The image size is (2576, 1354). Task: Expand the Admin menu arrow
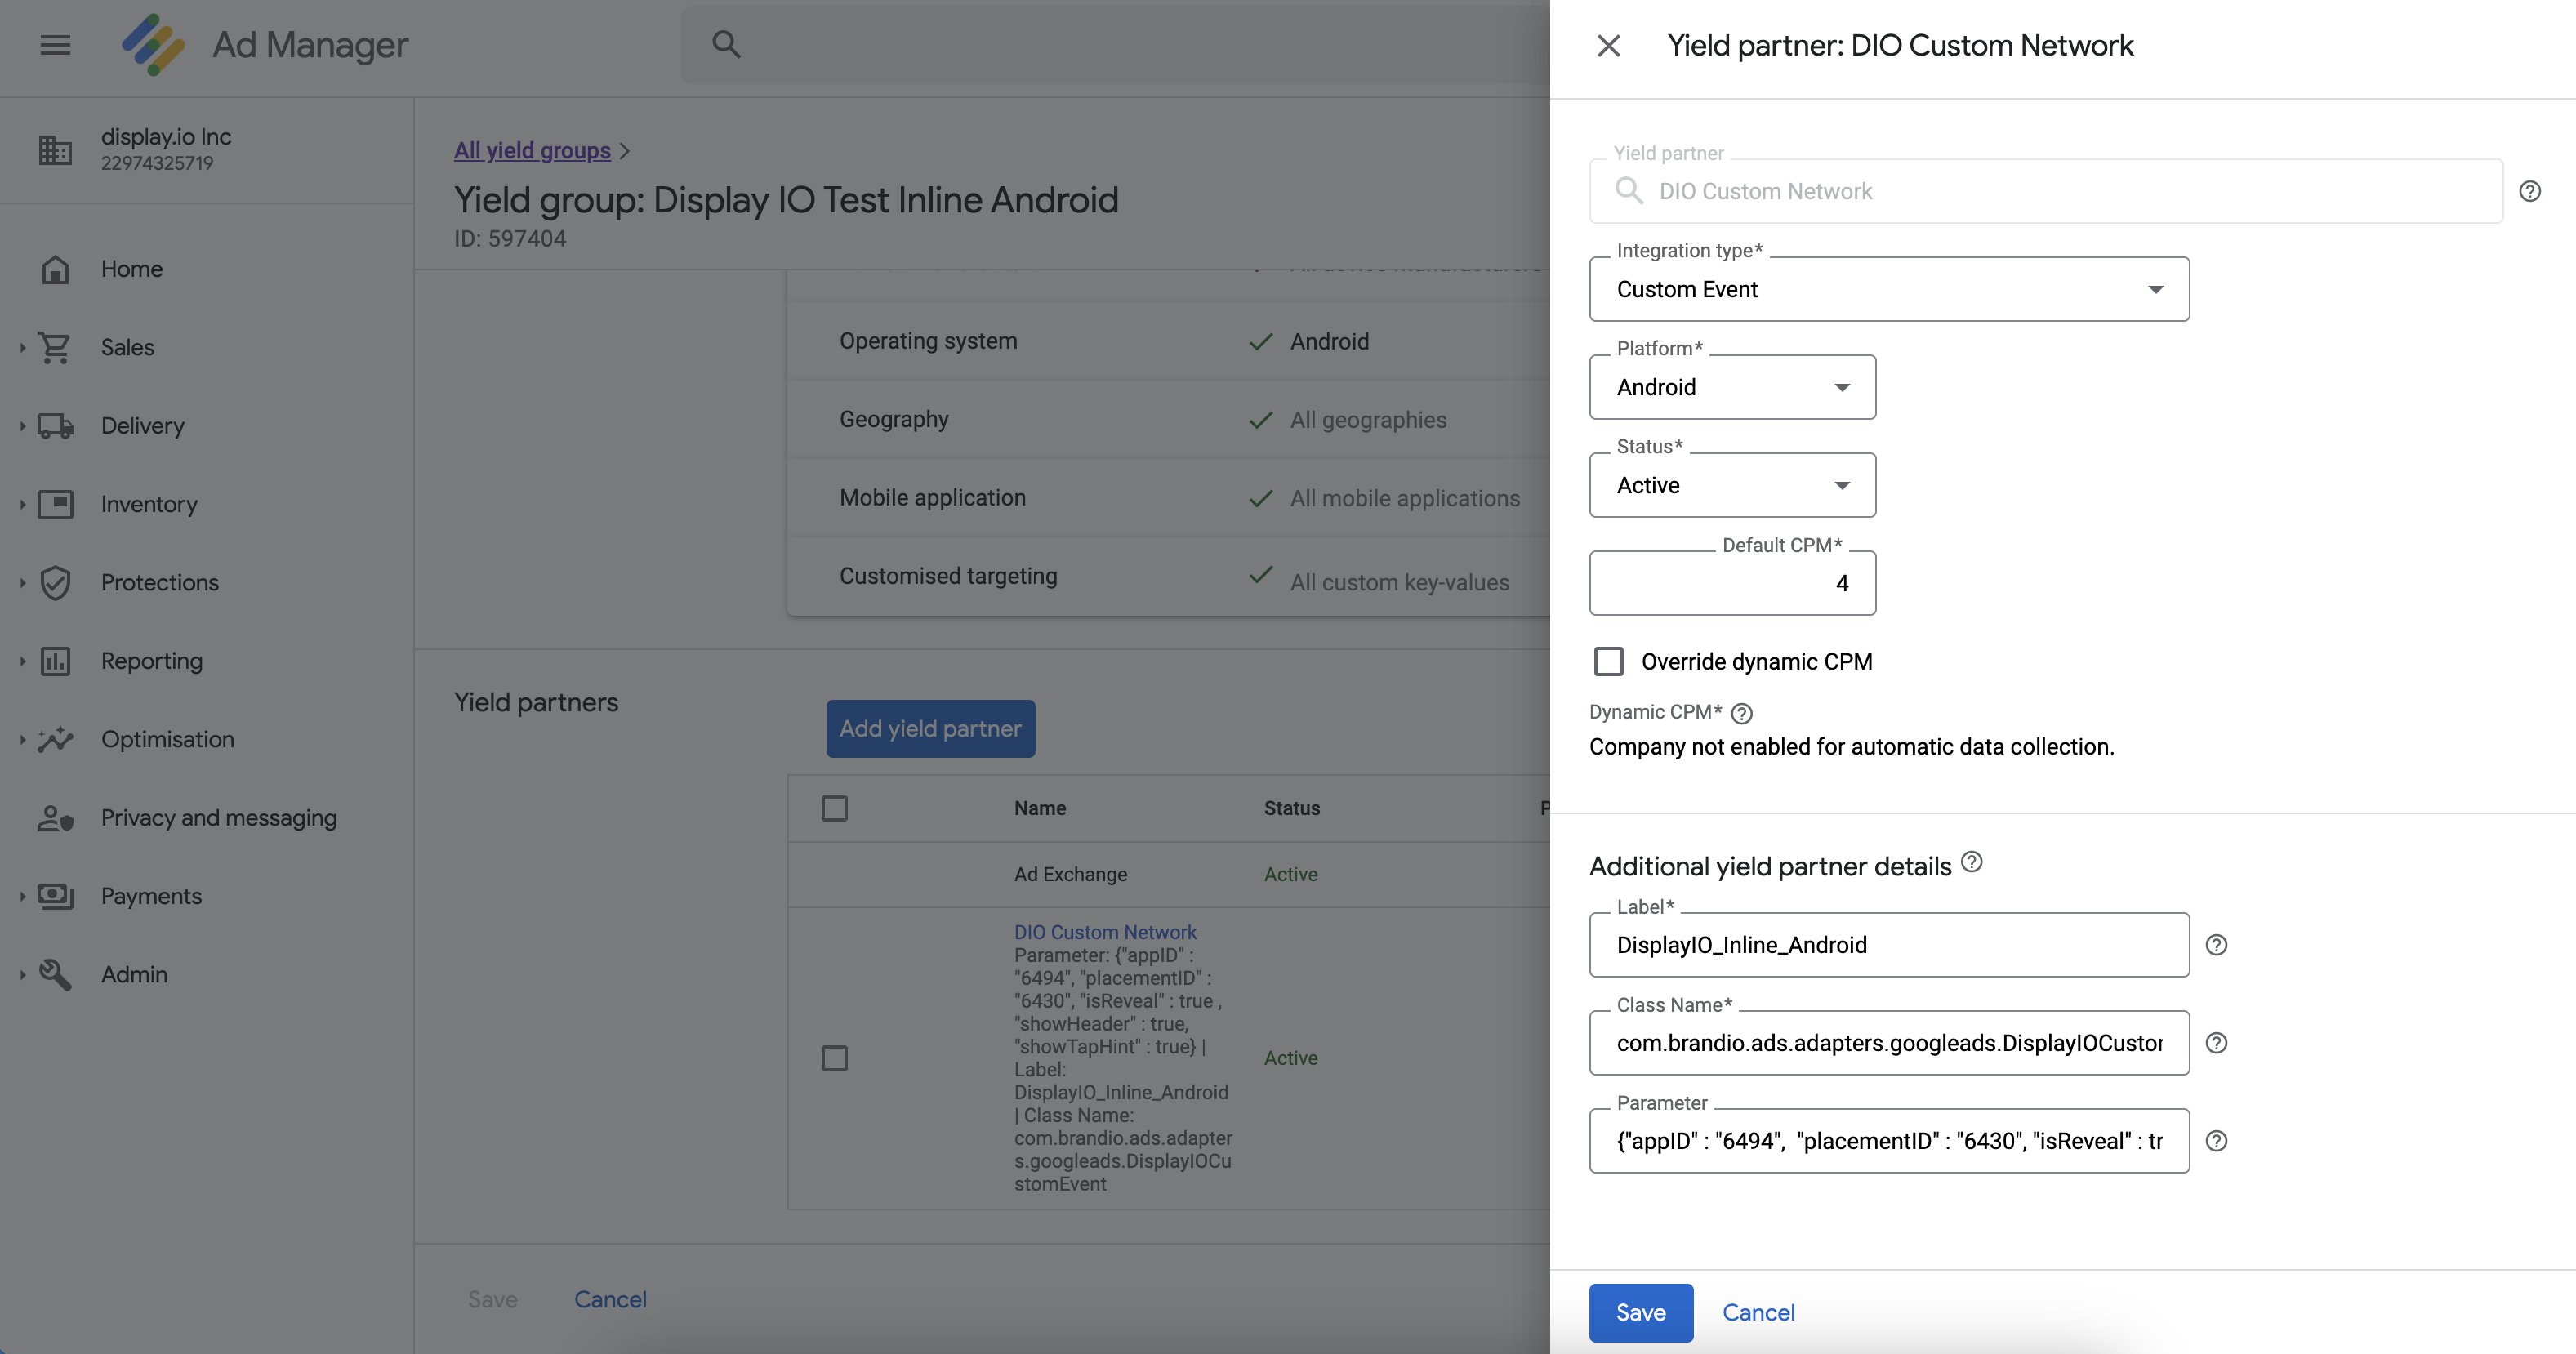(x=22, y=974)
